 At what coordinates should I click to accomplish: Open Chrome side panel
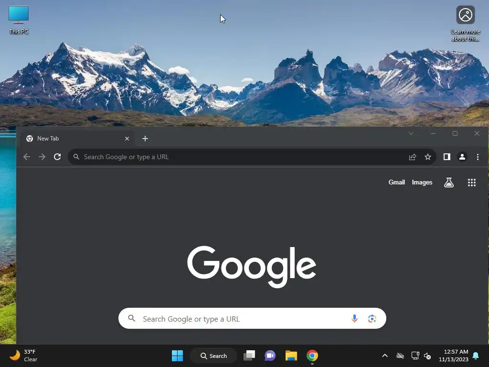[447, 157]
